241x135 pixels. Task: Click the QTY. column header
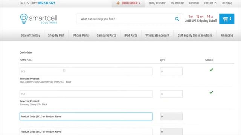(x=163, y=60)
